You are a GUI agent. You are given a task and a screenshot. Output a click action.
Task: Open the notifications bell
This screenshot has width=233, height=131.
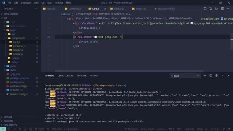point(229,129)
